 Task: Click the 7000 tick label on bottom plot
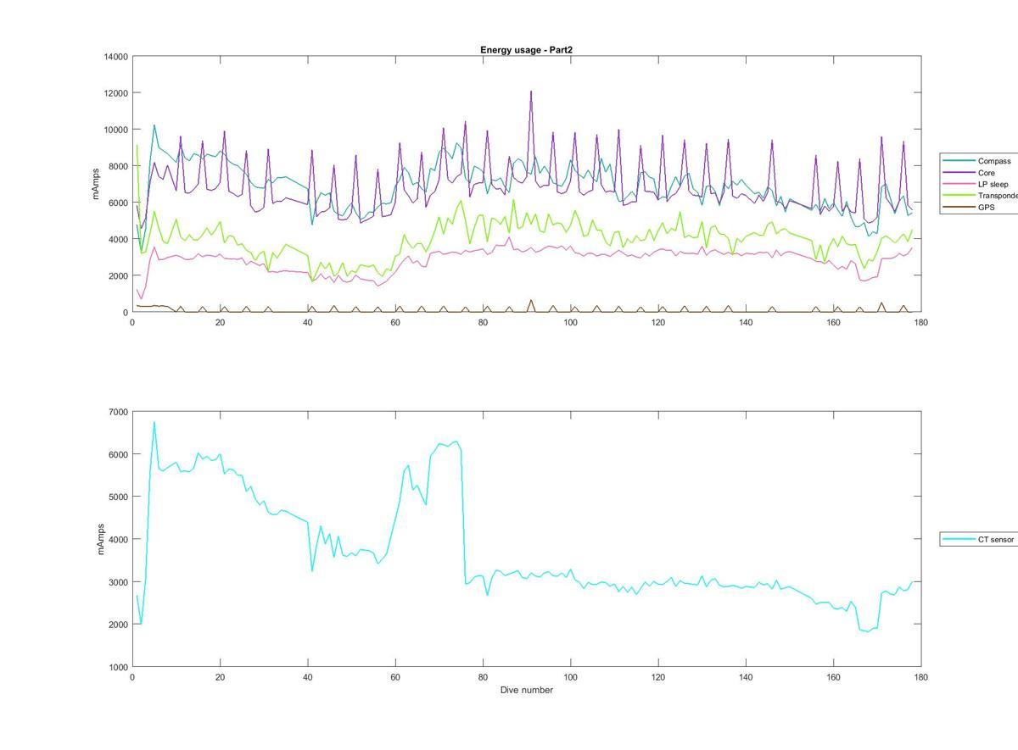pyautogui.click(x=119, y=412)
